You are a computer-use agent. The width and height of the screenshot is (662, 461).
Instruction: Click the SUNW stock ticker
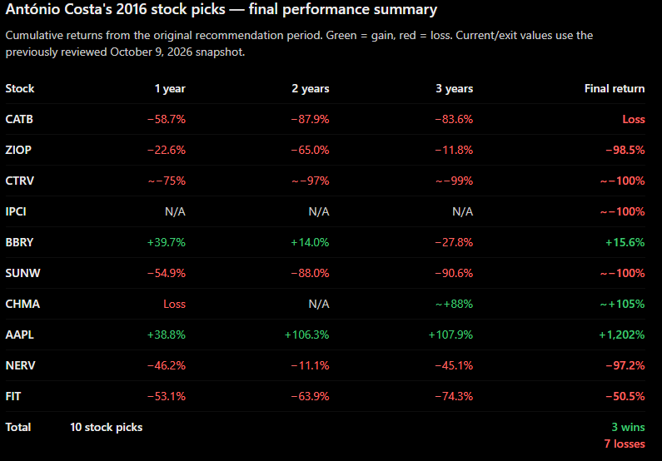tap(22, 273)
